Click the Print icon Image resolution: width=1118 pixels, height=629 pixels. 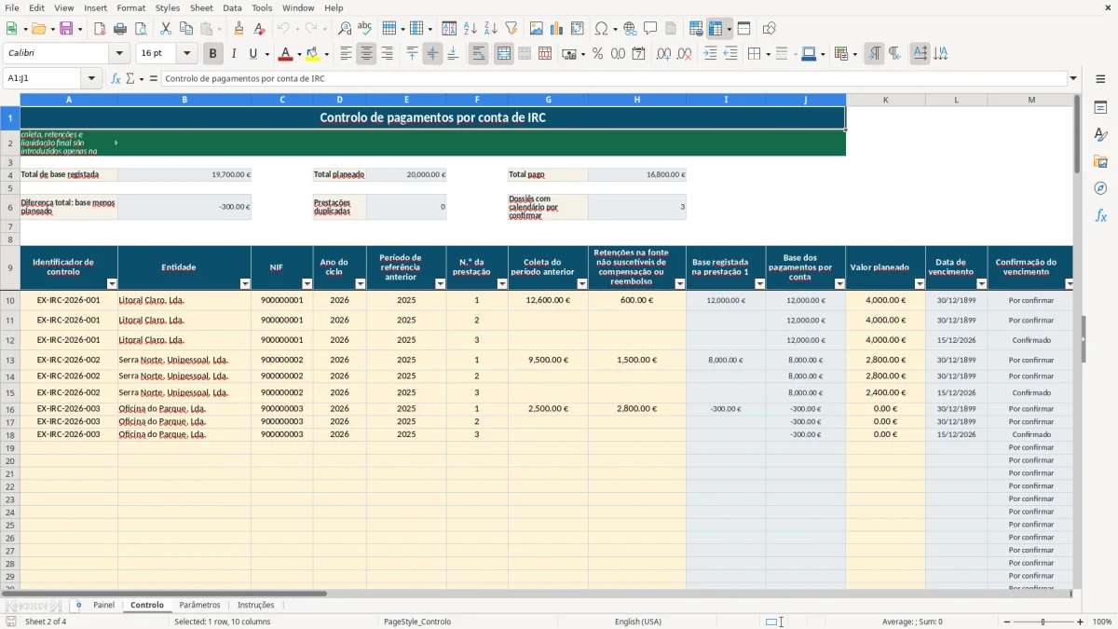click(x=120, y=29)
